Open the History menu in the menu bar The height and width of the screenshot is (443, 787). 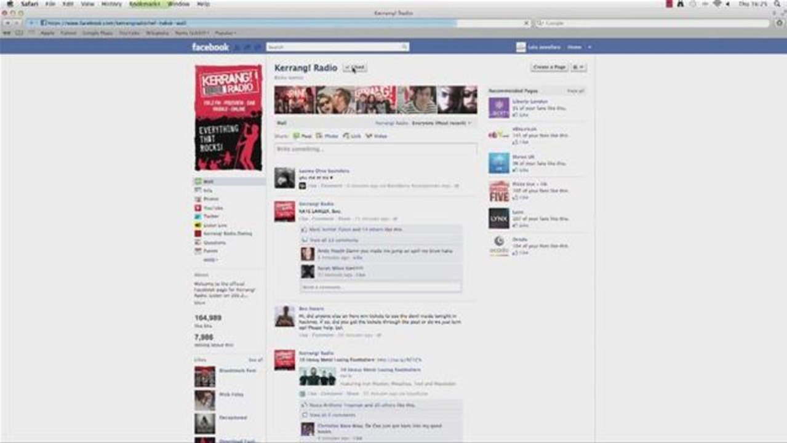111,4
